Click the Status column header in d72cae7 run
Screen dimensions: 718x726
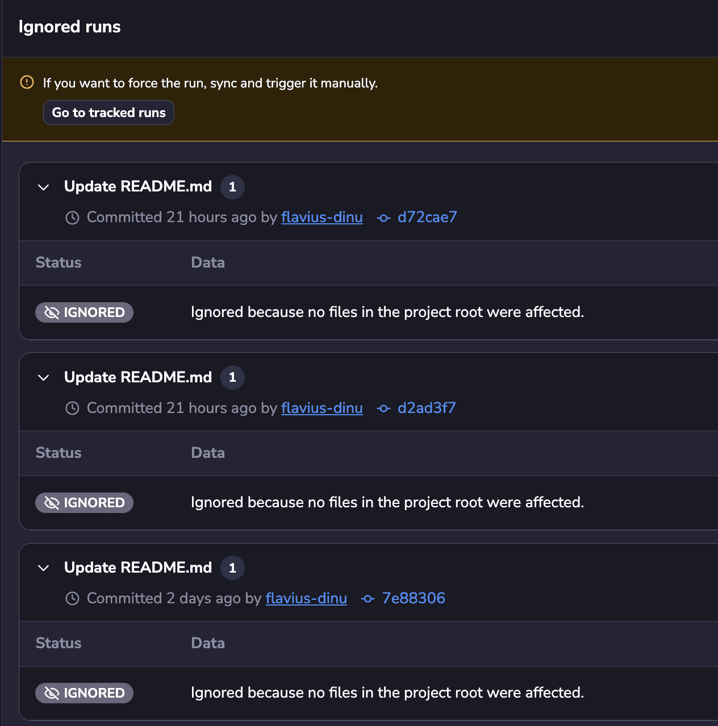[59, 262]
